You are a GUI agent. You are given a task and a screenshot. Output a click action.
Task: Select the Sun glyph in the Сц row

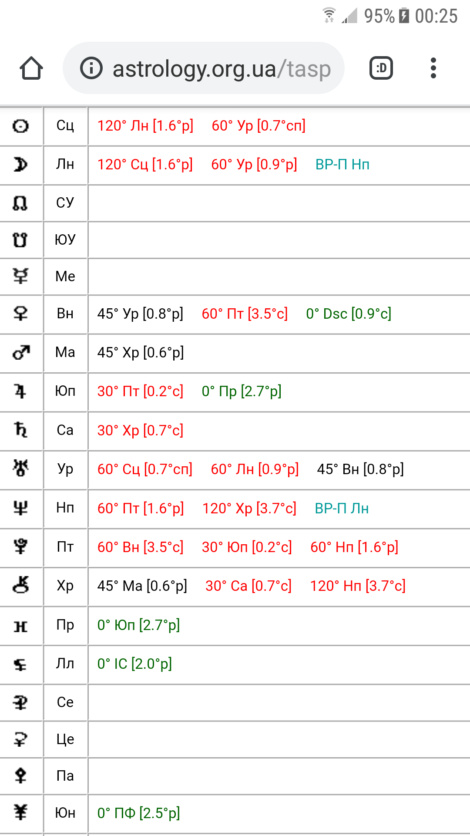pos(20,126)
